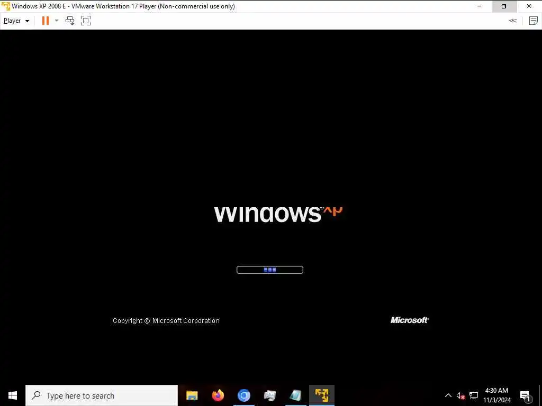Image resolution: width=542 pixels, height=406 pixels.
Task: Open the computer/monitor taskbar app
Action: (269, 395)
